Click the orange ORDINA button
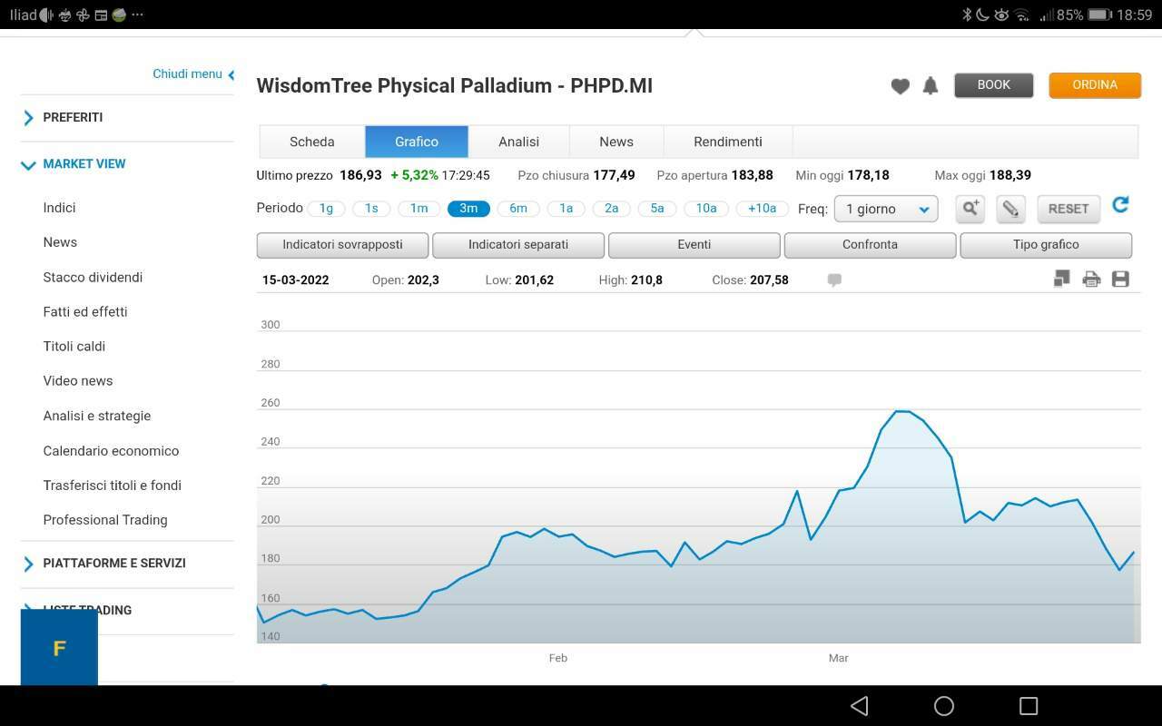 [x=1095, y=85]
